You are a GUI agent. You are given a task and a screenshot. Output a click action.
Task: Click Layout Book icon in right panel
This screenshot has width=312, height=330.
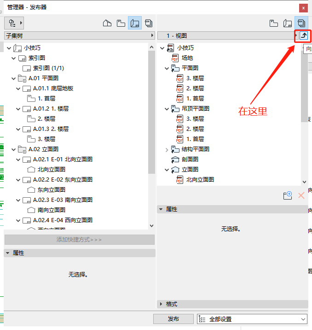click(288, 23)
